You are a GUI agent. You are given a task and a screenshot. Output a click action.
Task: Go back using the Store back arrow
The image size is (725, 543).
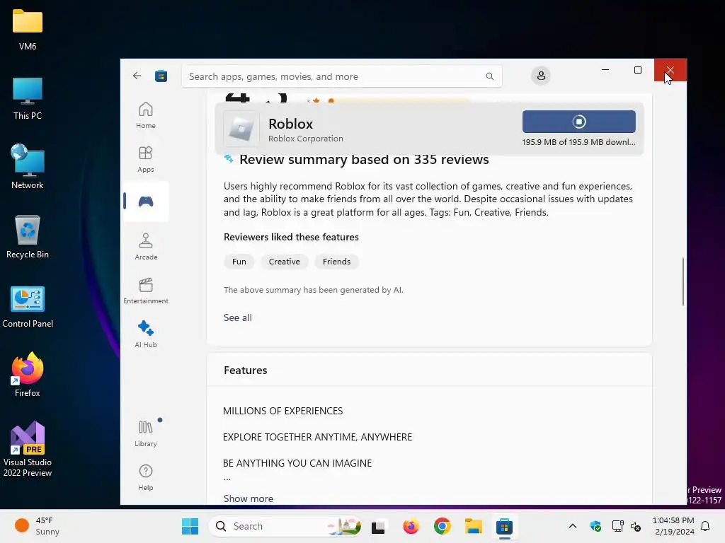coord(137,76)
